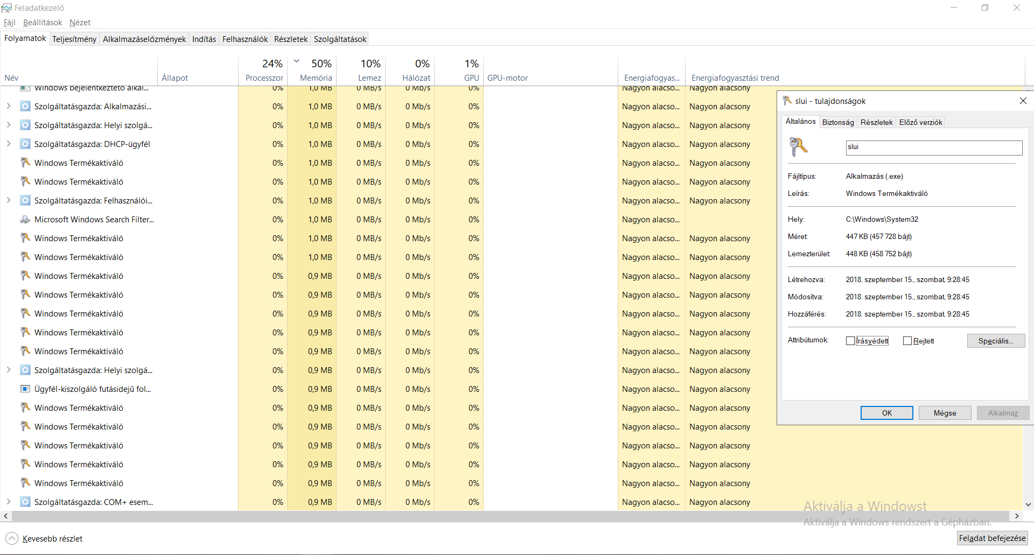Click the slui file name field
This screenshot has height=555, width=1034.
click(934, 148)
